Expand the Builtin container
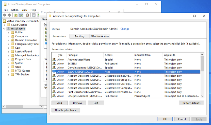 (x=8, y=33)
